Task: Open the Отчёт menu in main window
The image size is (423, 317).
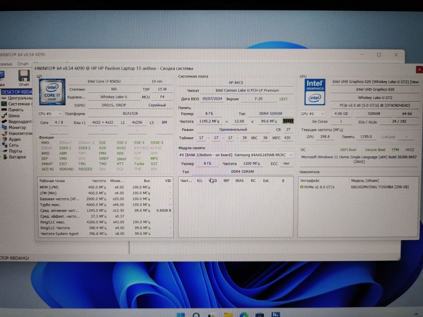Action: click(x=23, y=64)
